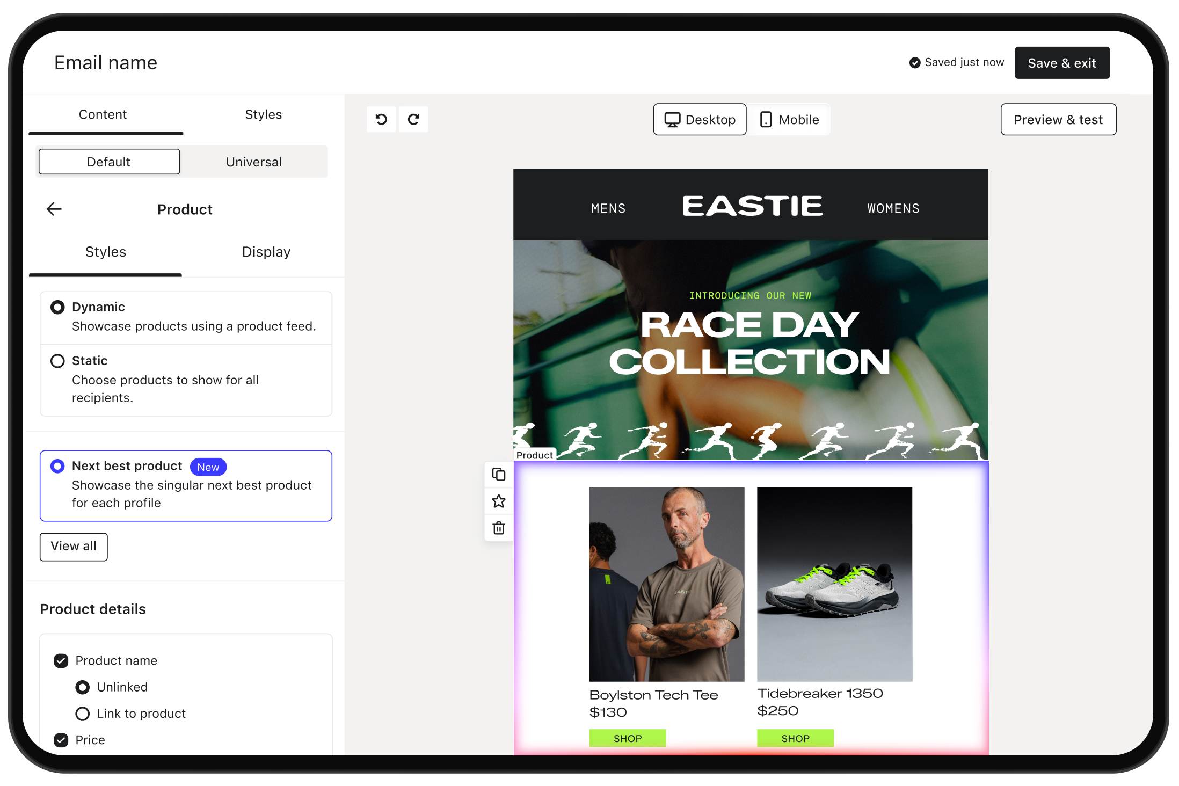This screenshot has height=786, width=1179.
Task: Click the Save & exit button
Action: [1062, 63]
